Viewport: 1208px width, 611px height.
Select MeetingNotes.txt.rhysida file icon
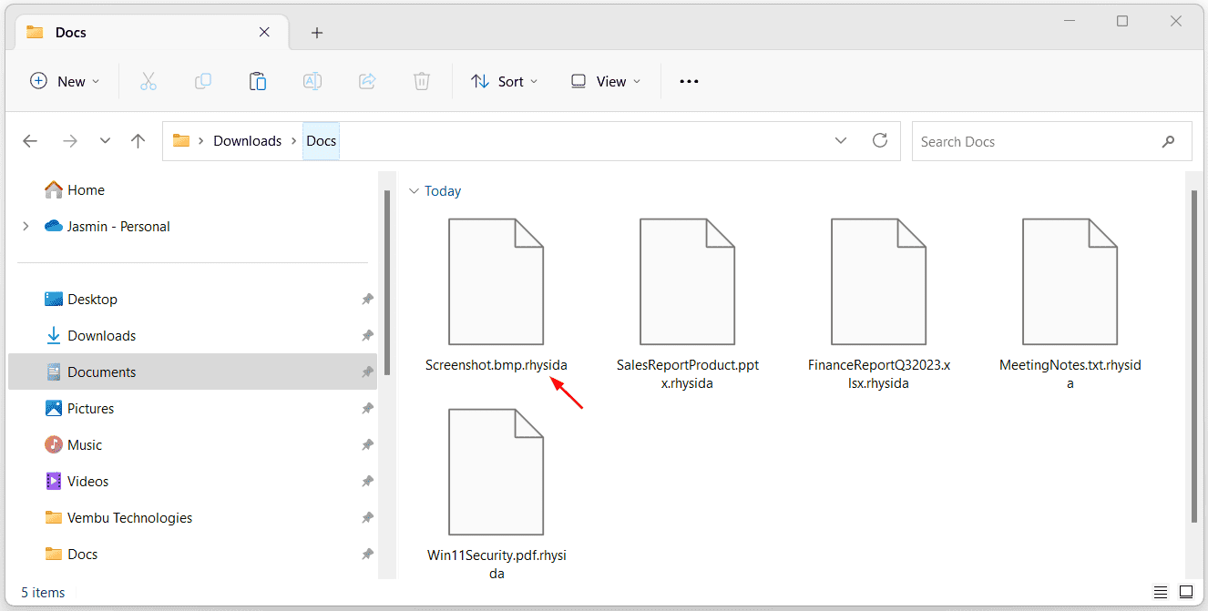tap(1070, 281)
